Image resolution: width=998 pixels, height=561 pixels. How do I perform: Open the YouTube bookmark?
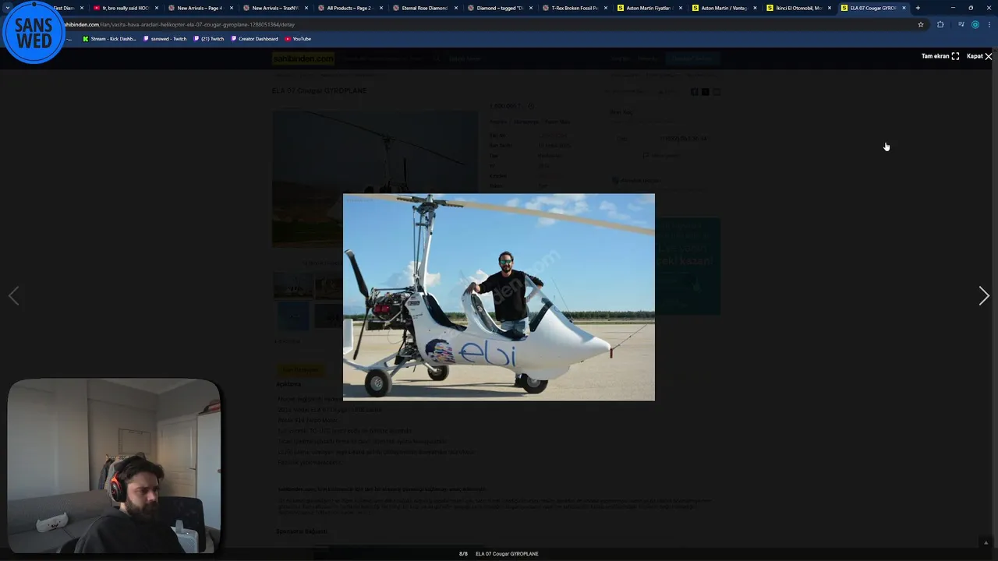[x=298, y=38]
